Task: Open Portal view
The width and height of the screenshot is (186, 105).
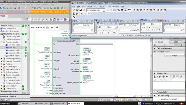Action: pyautogui.click(x=5, y=104)
